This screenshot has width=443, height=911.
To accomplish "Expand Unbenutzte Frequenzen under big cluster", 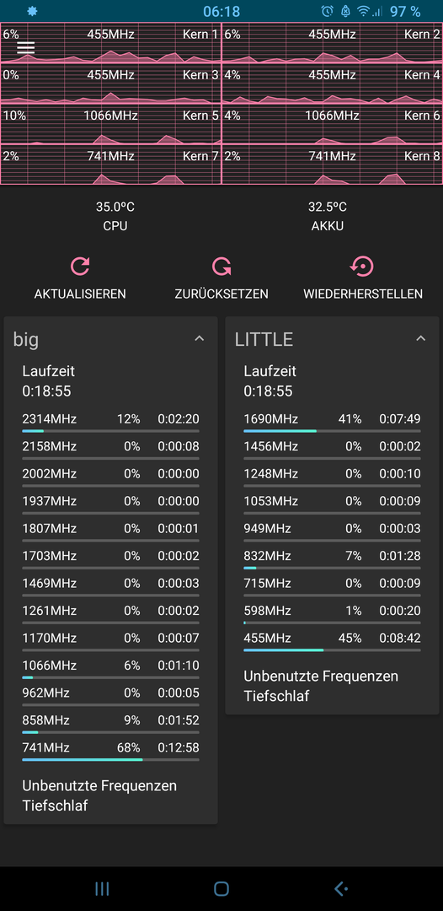I will click(99, 785).
